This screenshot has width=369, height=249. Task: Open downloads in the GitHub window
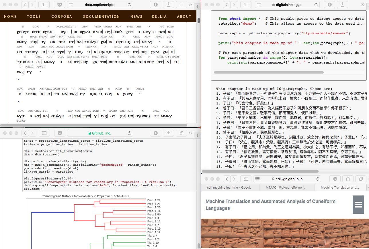[155, 133]
